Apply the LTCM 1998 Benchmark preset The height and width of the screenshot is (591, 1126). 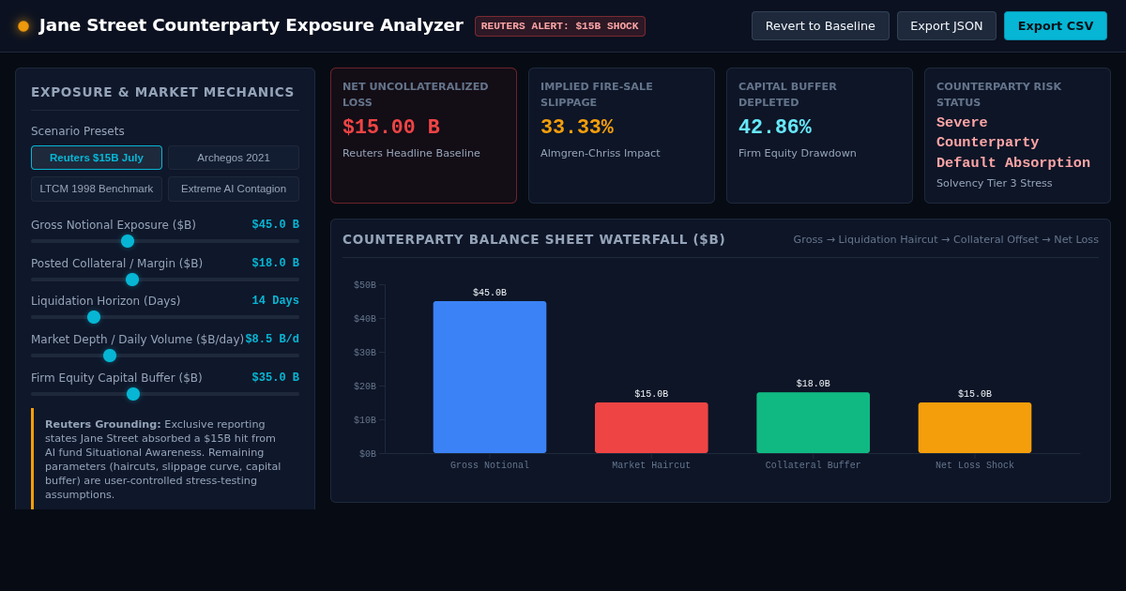click(97, 189)
